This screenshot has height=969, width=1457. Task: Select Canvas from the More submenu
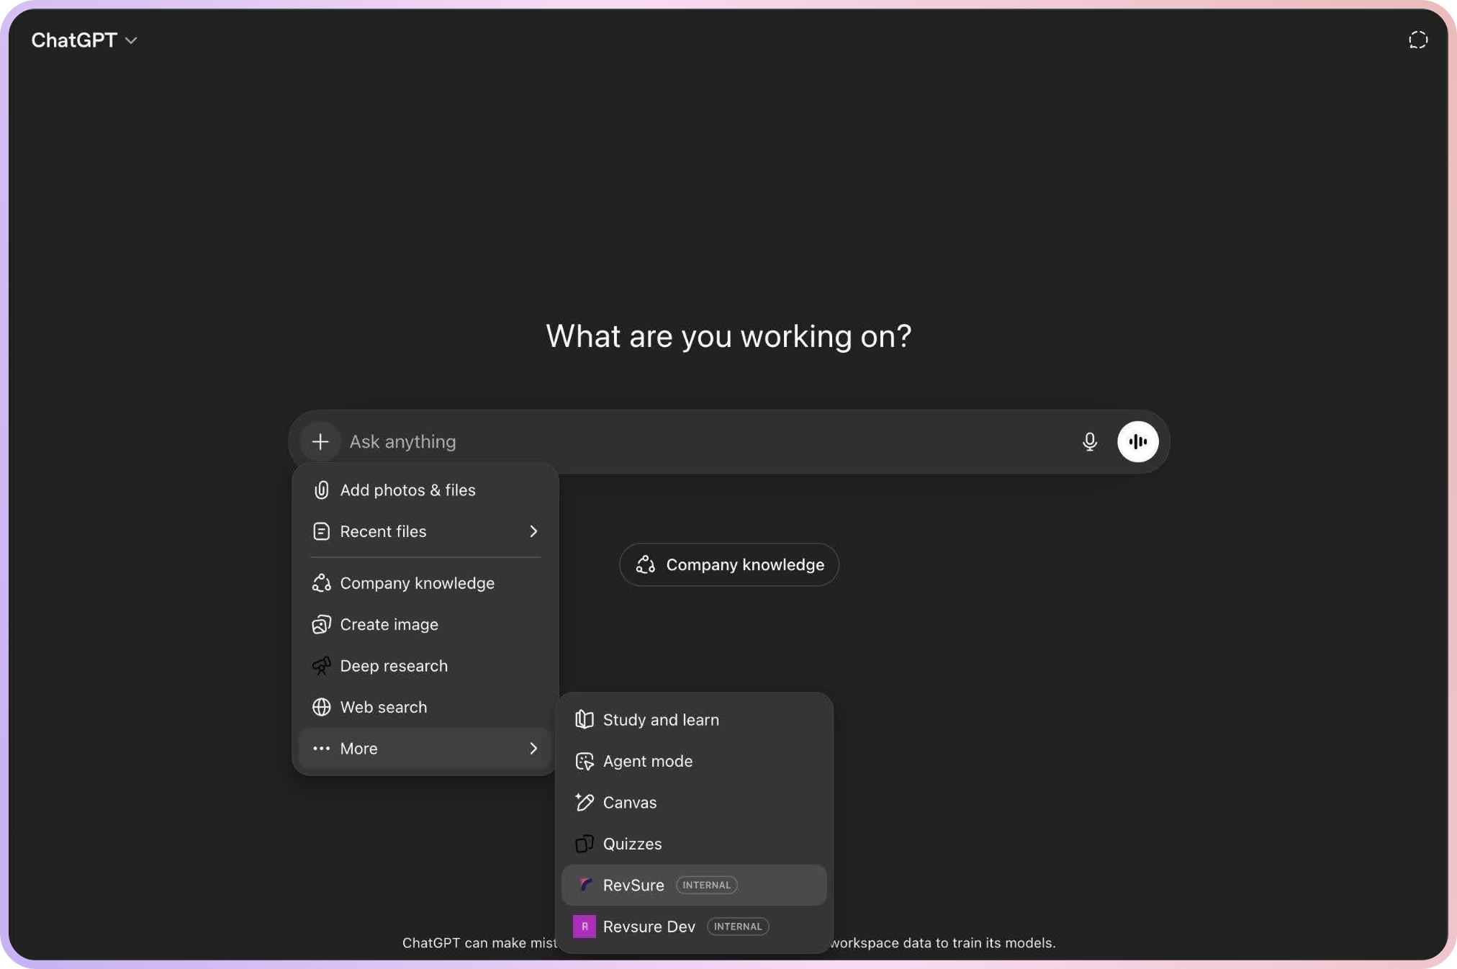click(x=629, y=802)
